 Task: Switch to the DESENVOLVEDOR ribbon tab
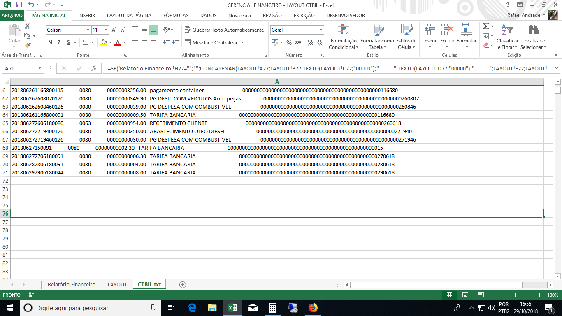coord(346,16)
